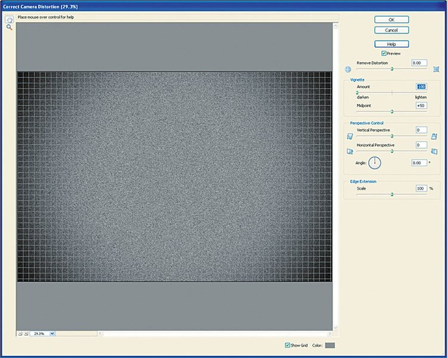Click the 'Edge Extension' section heading
This screenshot has height=358, width=447.
tap(363, 181)
